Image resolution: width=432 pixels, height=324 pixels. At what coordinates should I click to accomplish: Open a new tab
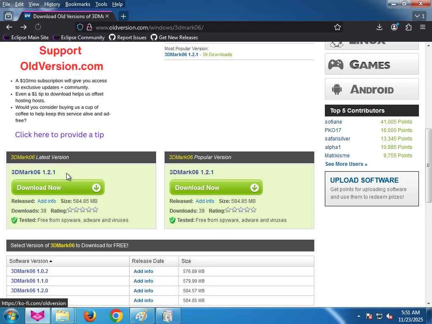coord(123,16)
